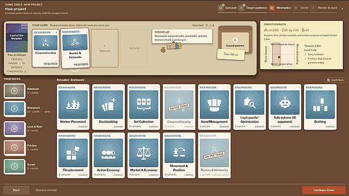Click the selected Routes & Networks required card
This screenshot has height=196, width=349.
75,48
